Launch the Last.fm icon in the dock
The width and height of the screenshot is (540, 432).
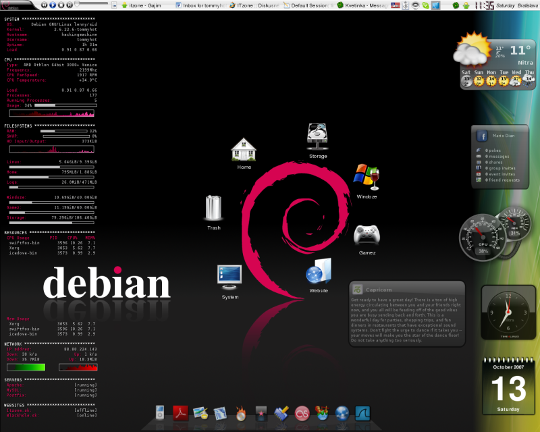coord(302,413)
